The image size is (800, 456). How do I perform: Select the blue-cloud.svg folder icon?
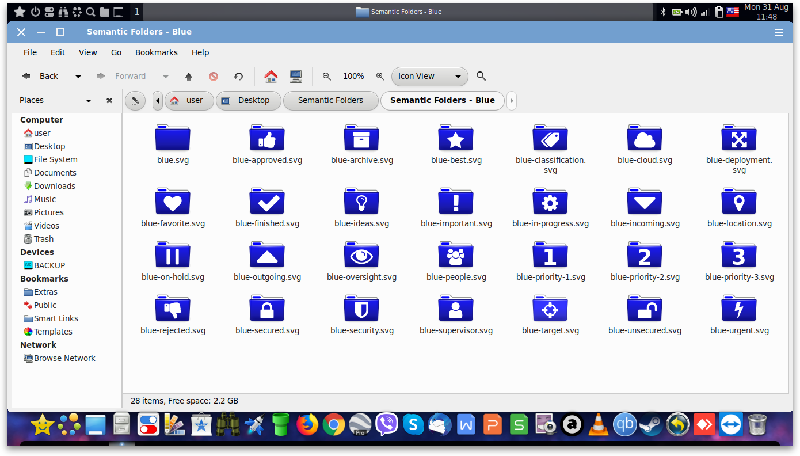pos(645,138)
